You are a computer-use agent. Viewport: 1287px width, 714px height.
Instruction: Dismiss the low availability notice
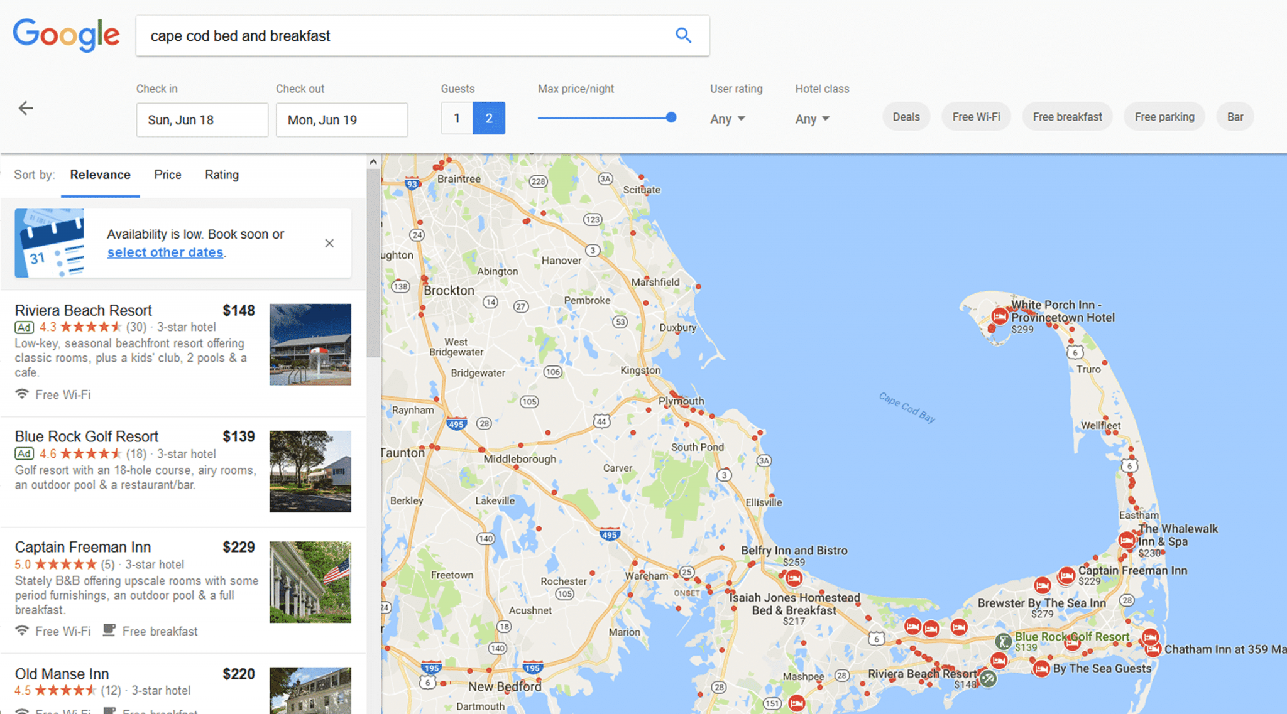pyautogui.click(x=329, y=243)
